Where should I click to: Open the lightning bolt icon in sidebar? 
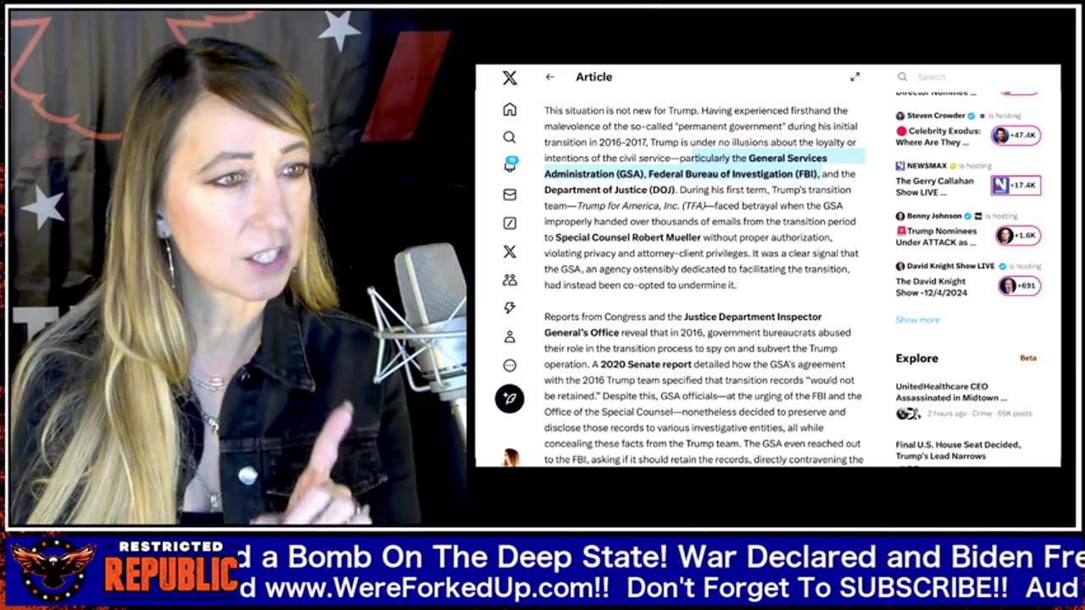(x=509, y=308)
